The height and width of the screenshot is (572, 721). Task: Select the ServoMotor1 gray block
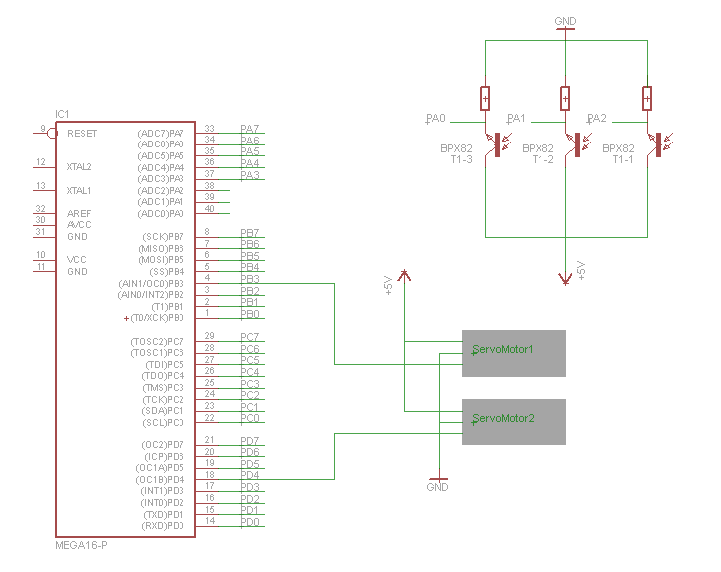point(514,353)
